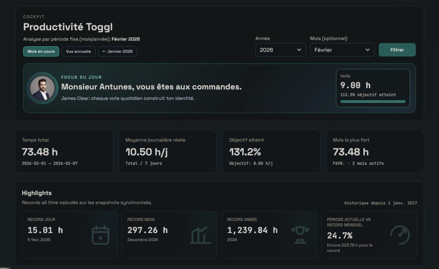The width and height of the screenshot is (439, 269).
Task: Click the Temps total card showing 73.48 h
Action: (64, 151)
